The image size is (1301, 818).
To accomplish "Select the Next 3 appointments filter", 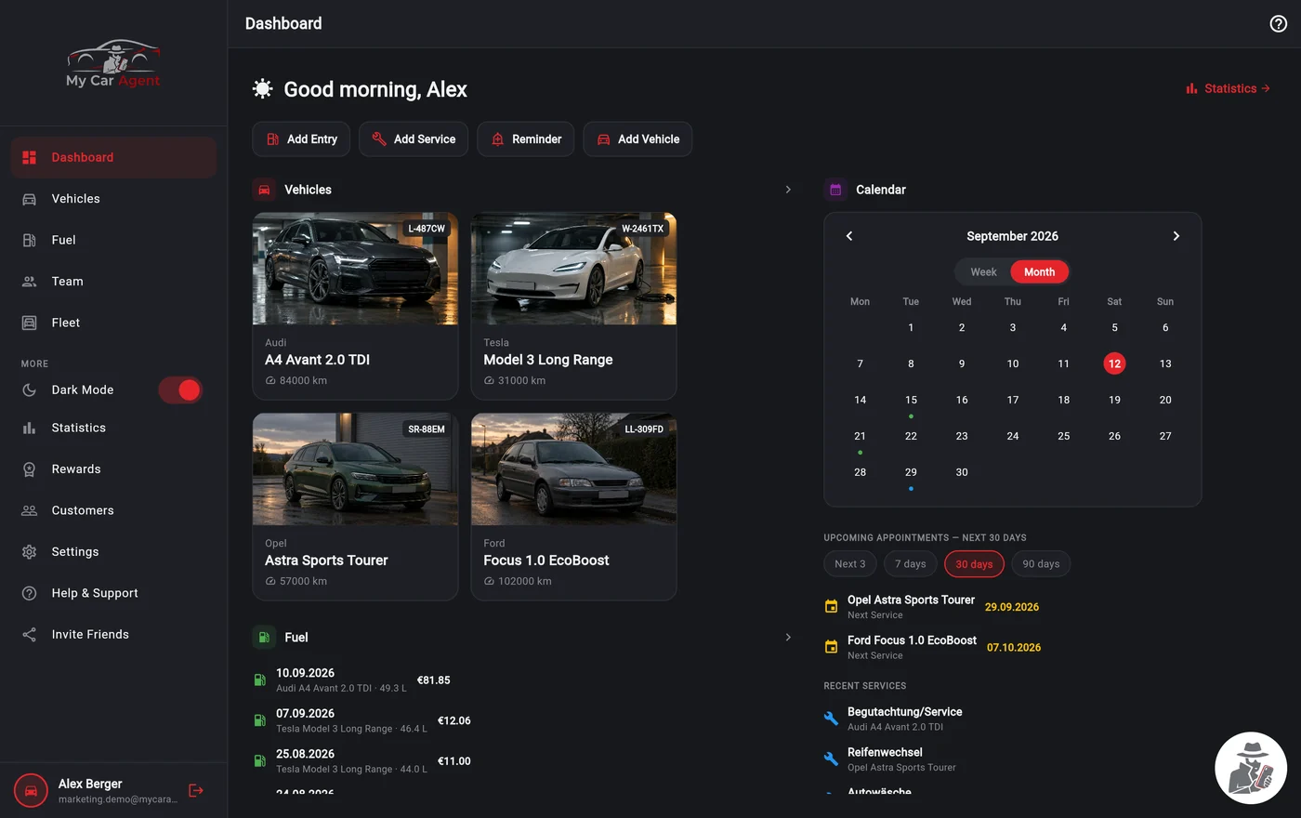I will pyautogui.click(x=849, y=564).
